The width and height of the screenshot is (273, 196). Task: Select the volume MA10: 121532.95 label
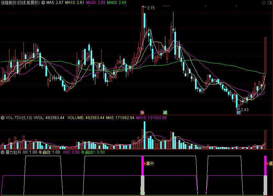pyautogui.click(x=151, y=118)
